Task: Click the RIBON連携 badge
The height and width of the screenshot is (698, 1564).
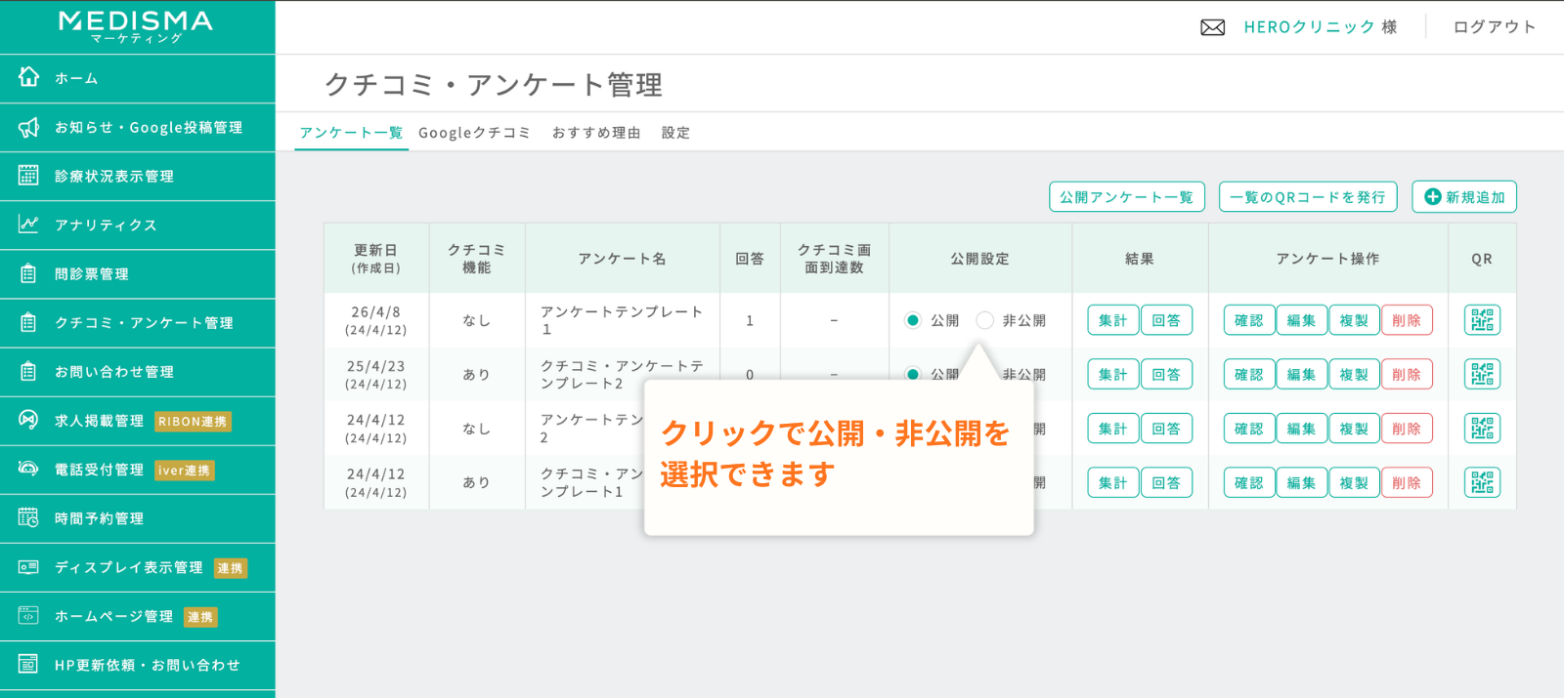Action: point(193,422)
